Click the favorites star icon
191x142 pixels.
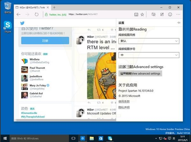tap(142, 14)
